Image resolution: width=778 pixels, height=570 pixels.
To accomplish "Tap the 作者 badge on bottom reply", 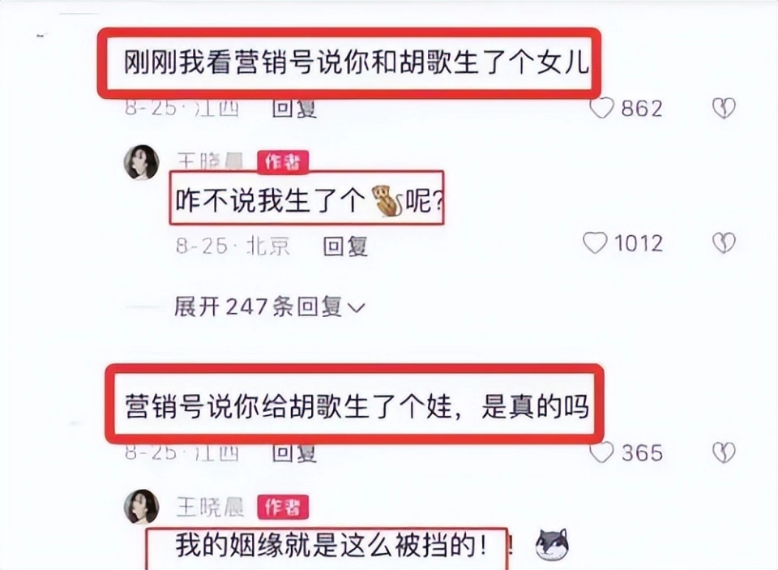I will pos(283,507).
